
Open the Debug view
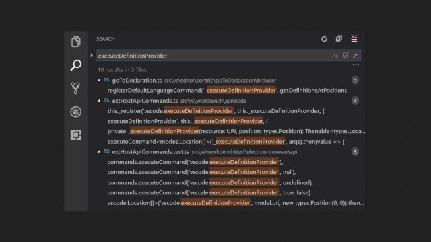(x=76, y=112)
